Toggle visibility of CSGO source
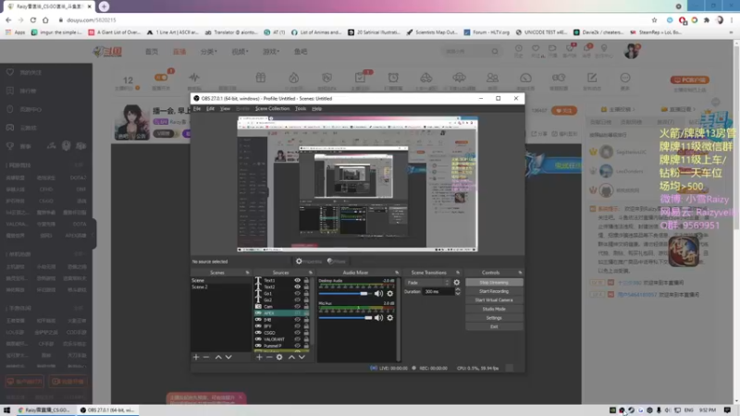Screen dimensions: 740x416 coord(297,333)
